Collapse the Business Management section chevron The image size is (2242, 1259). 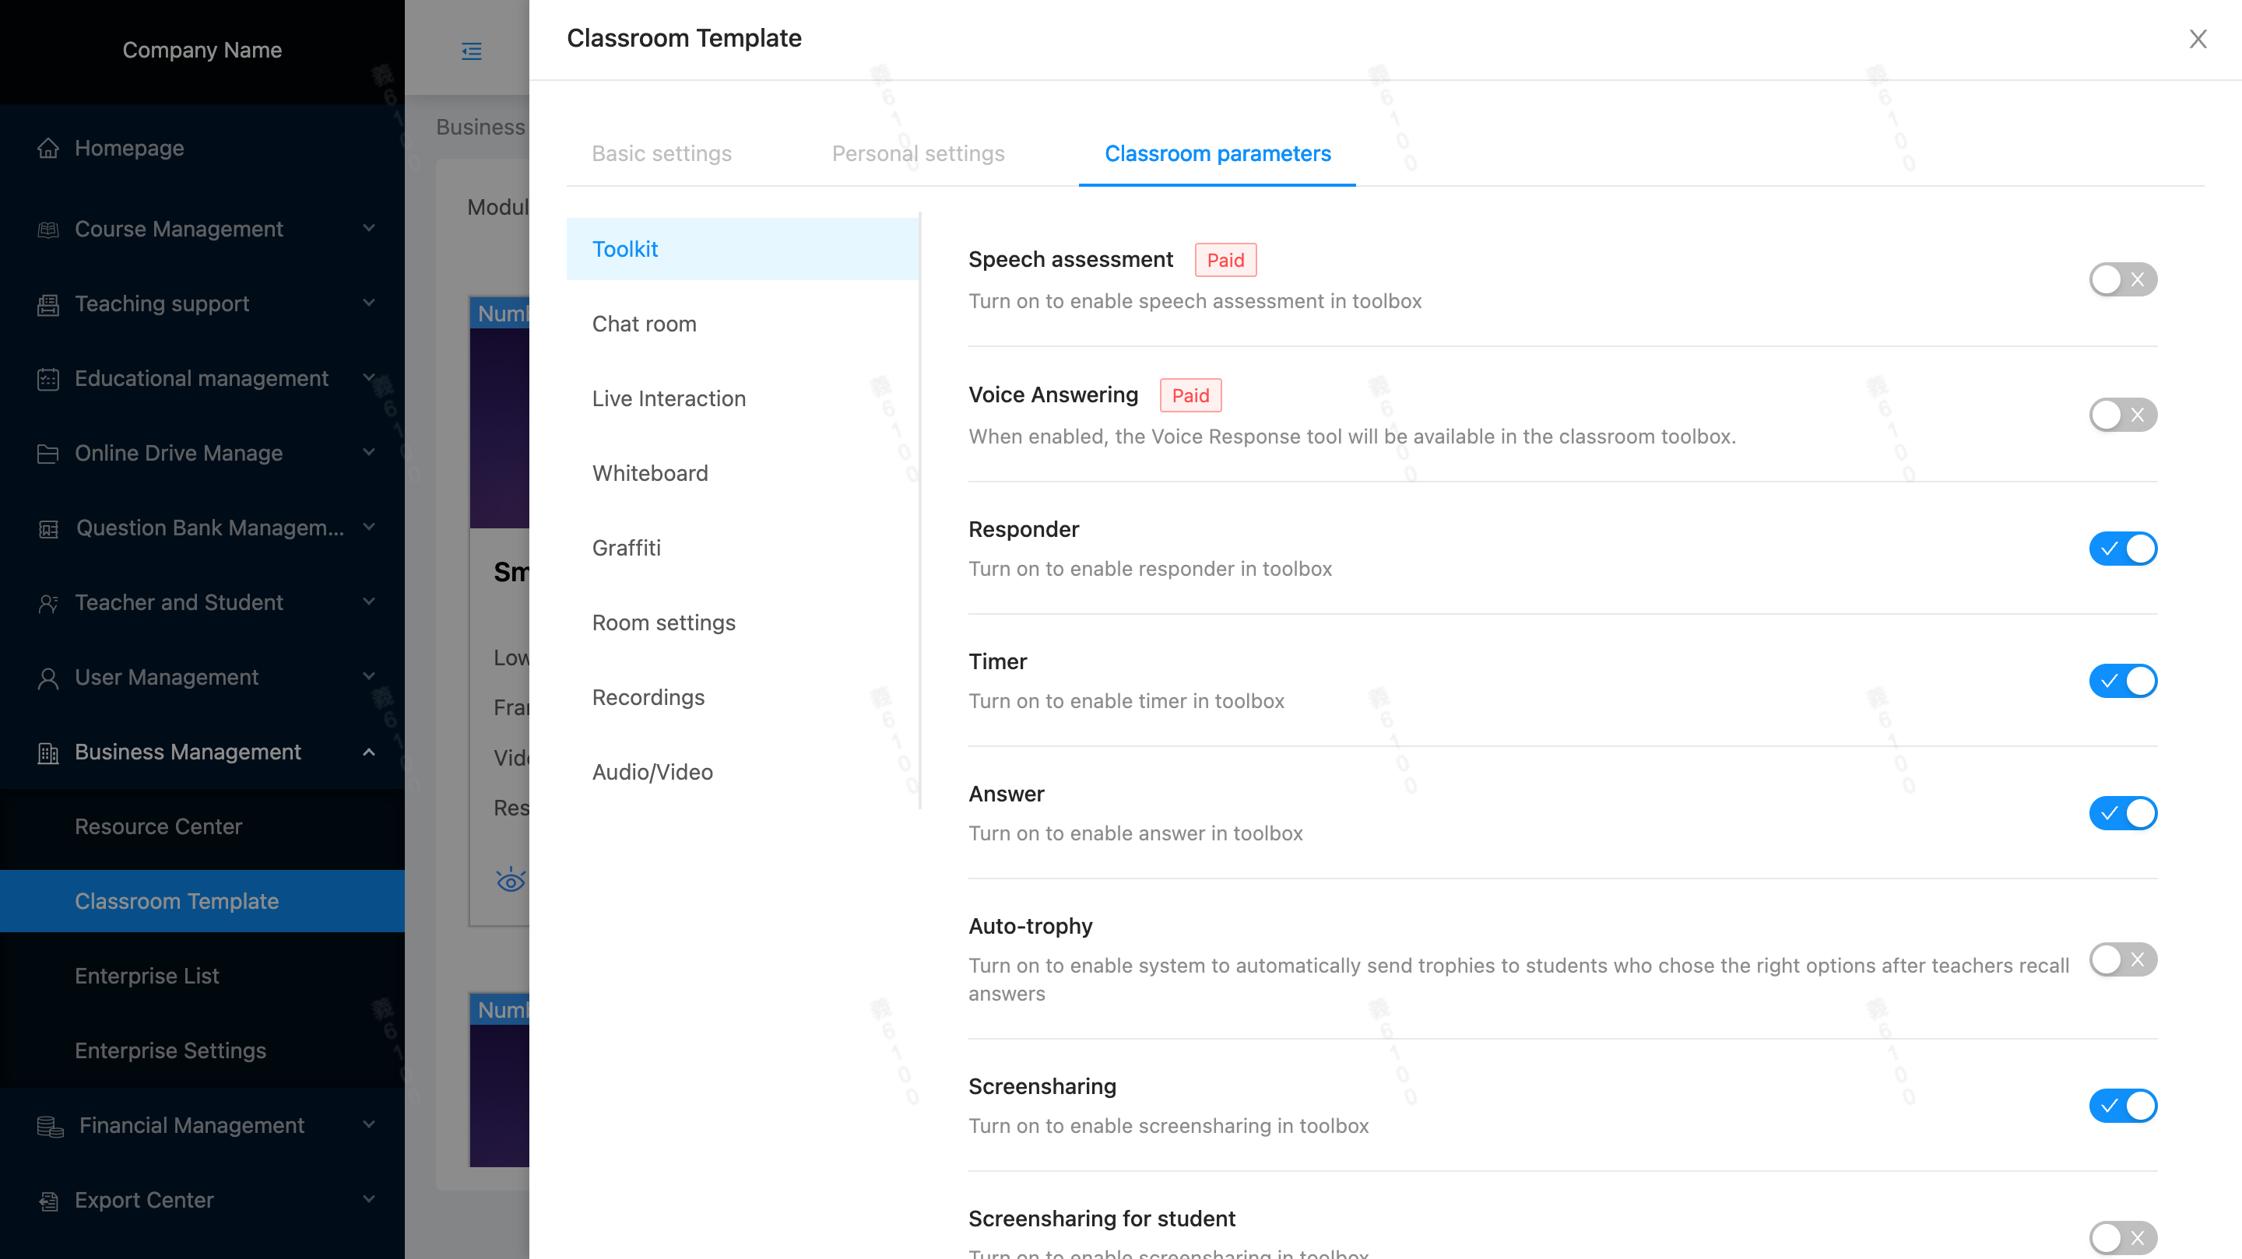(x=369, y=752)
